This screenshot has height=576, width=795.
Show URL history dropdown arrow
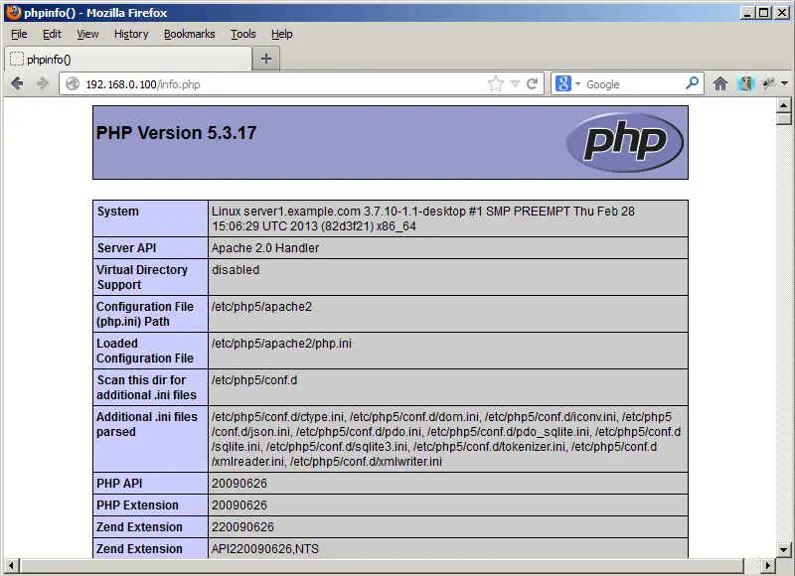[515, 84]
